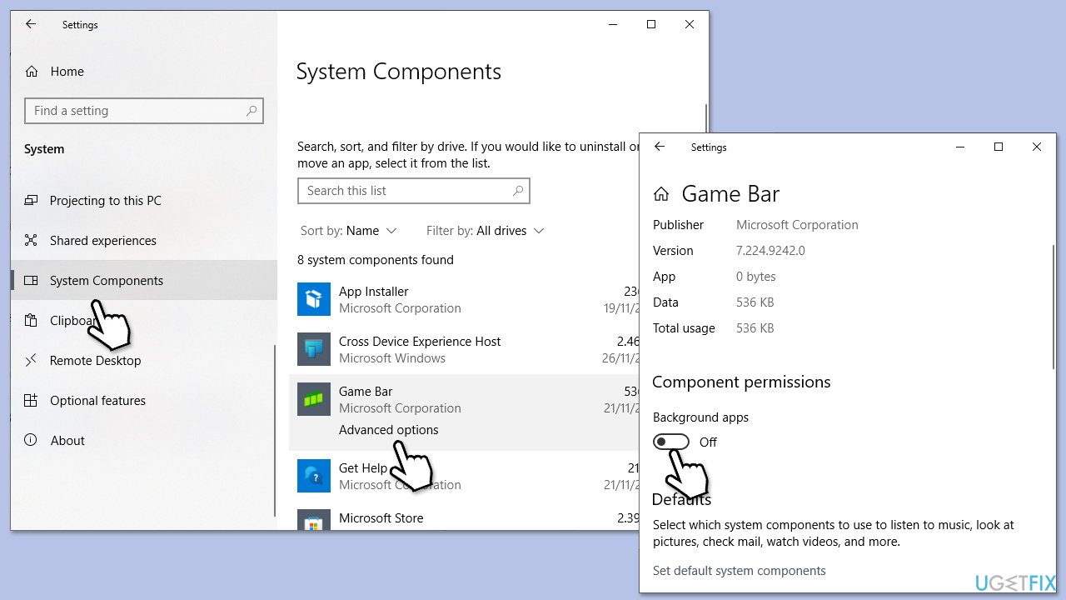The image size is (1066, 600).
Task: Select the Get Help component
Action: point(464,477)
